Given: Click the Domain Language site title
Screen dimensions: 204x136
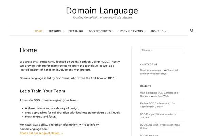Looking at the screenshot, I should pyautogui.click(x=102, y=11).
